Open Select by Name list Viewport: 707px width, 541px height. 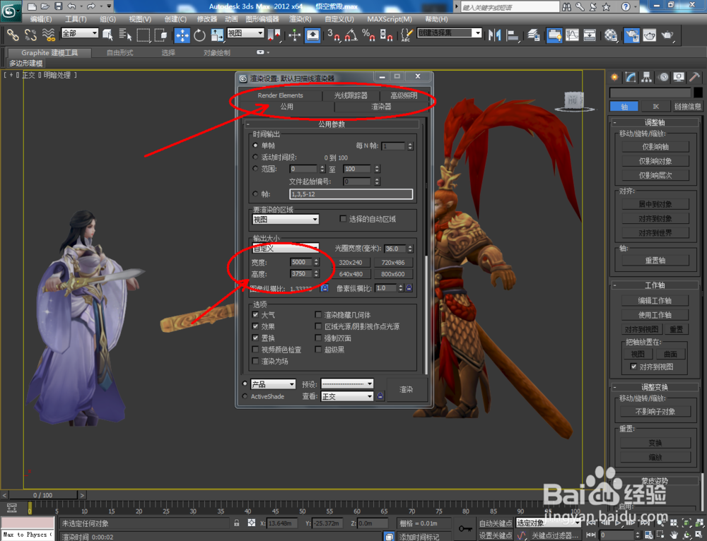coord(125,34)
